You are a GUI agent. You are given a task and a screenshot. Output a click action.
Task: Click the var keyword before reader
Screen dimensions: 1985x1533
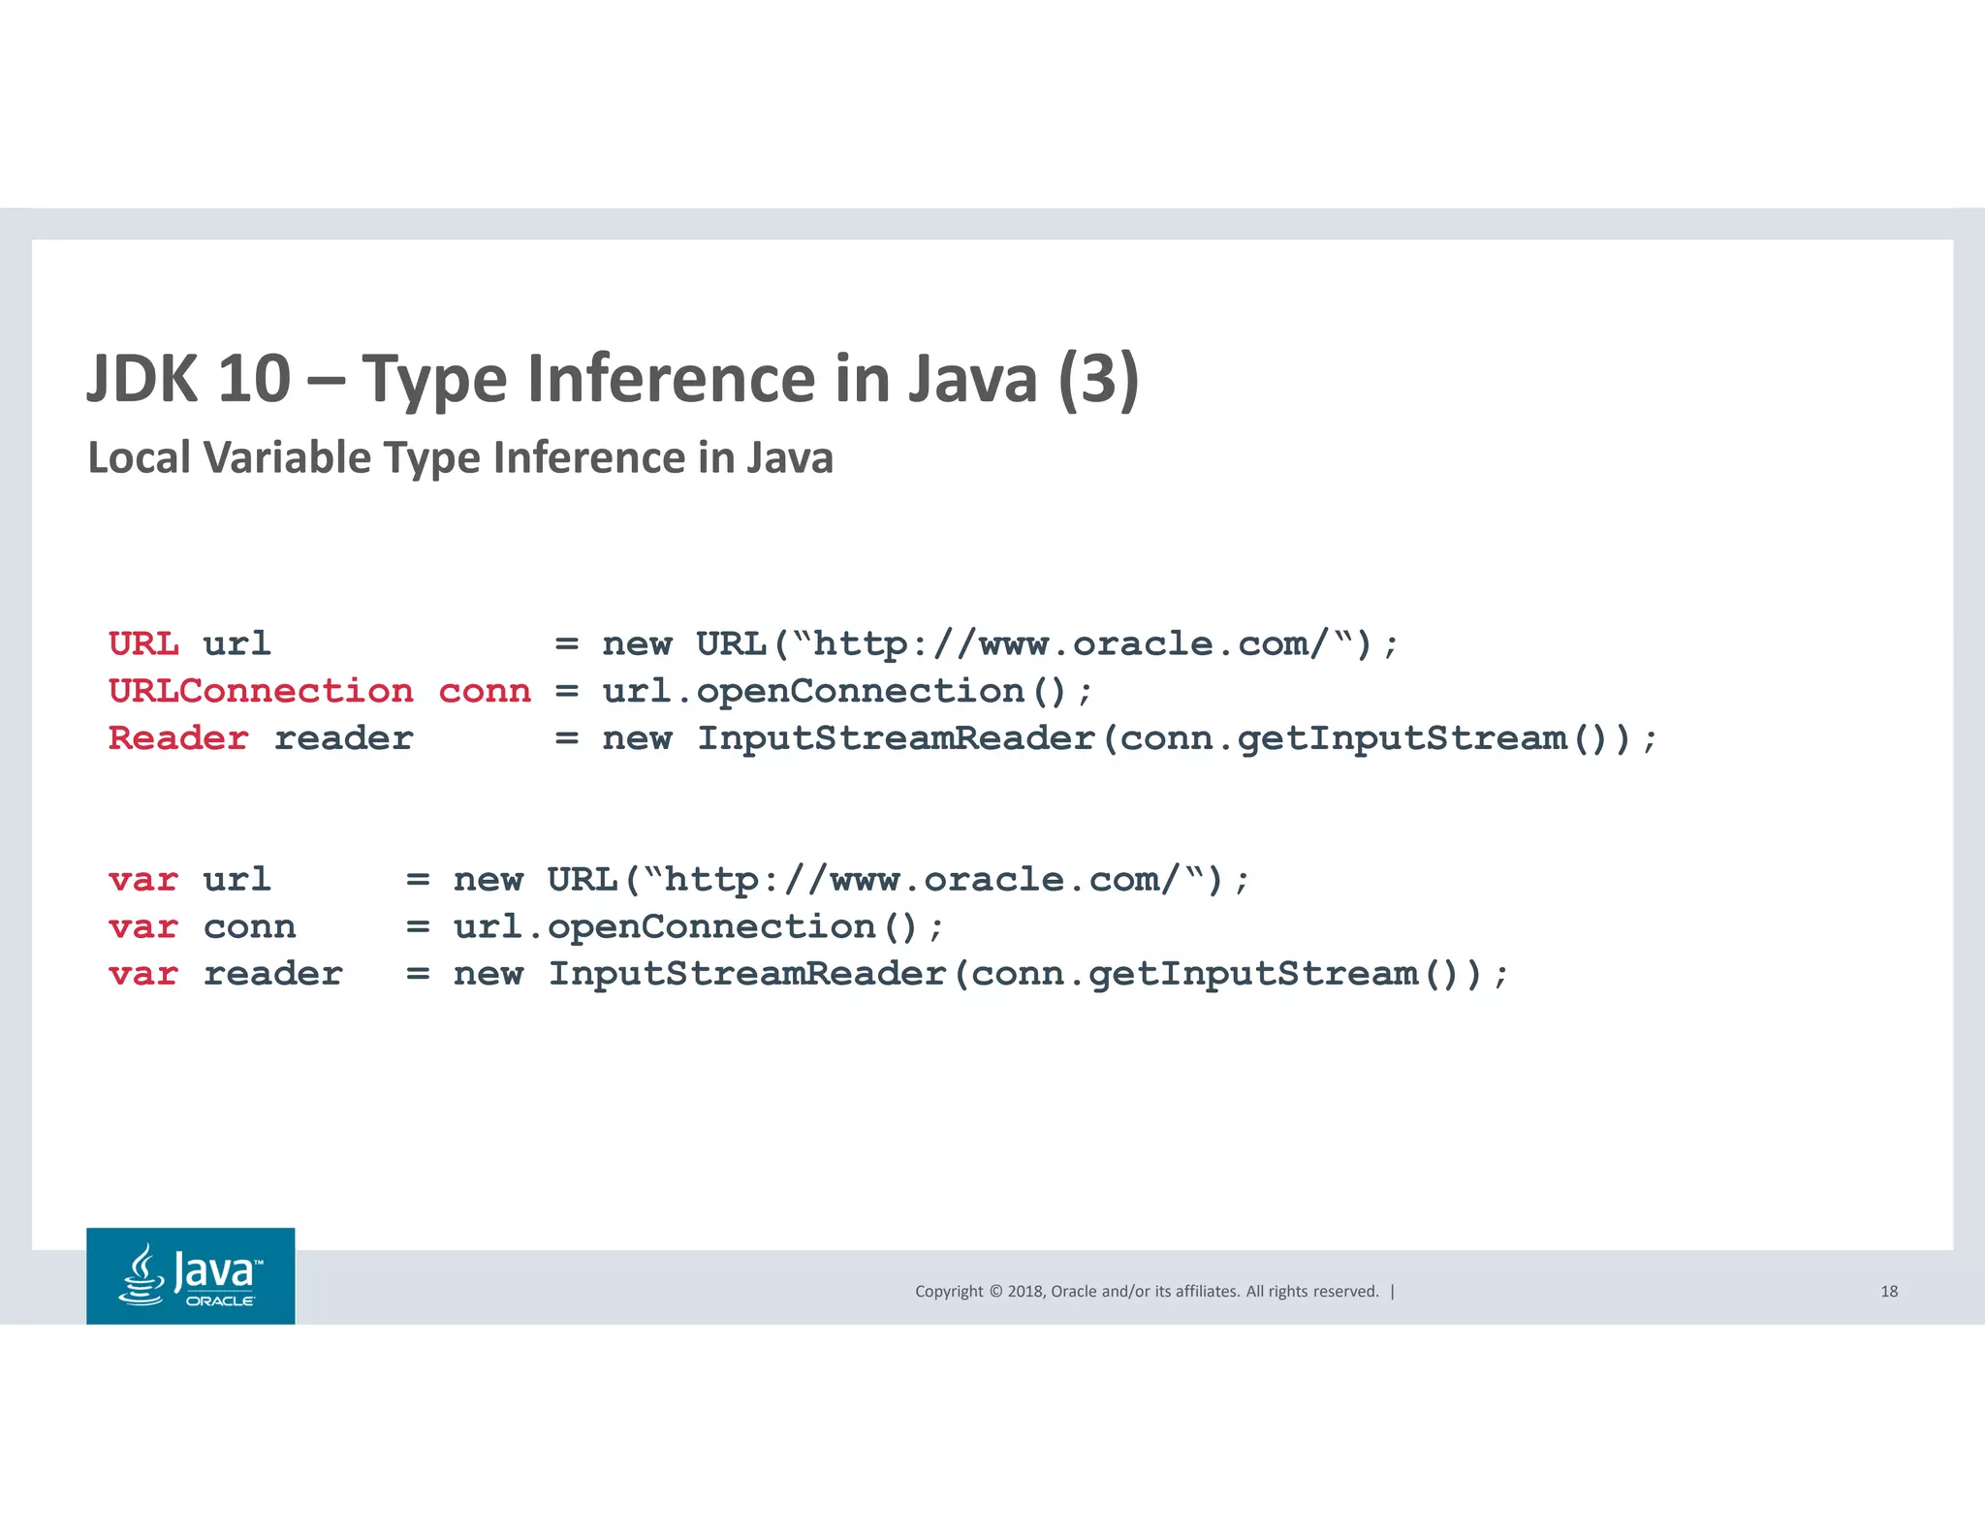point(143,974)
